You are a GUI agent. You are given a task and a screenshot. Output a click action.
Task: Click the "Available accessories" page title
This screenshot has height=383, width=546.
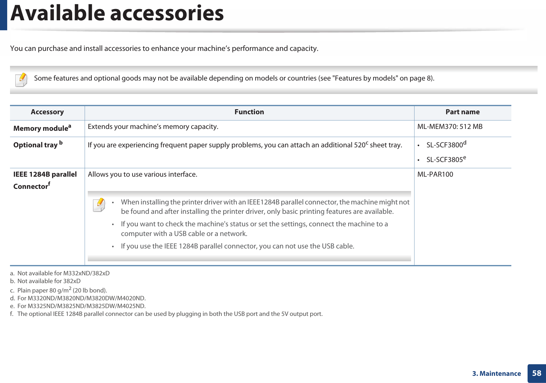(x=117, y=13)
